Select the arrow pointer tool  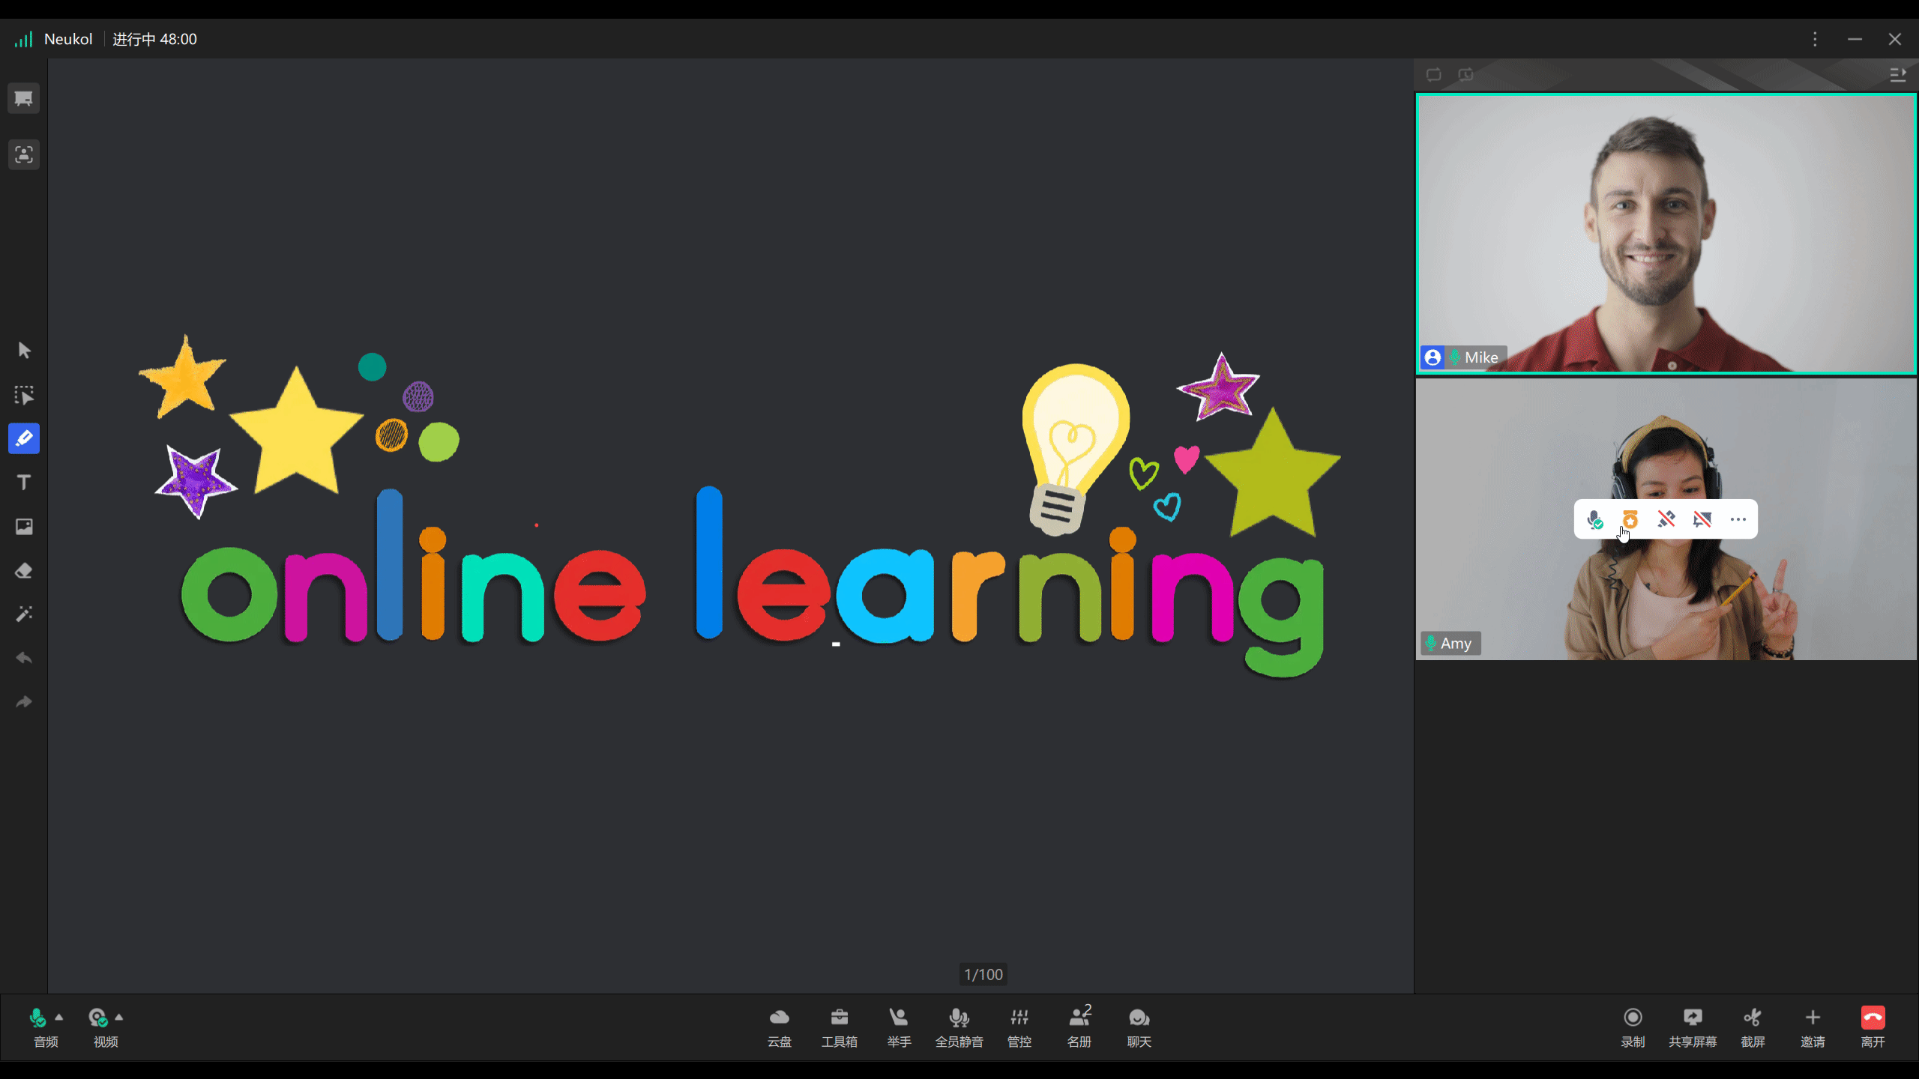click(x=23, y=351)
